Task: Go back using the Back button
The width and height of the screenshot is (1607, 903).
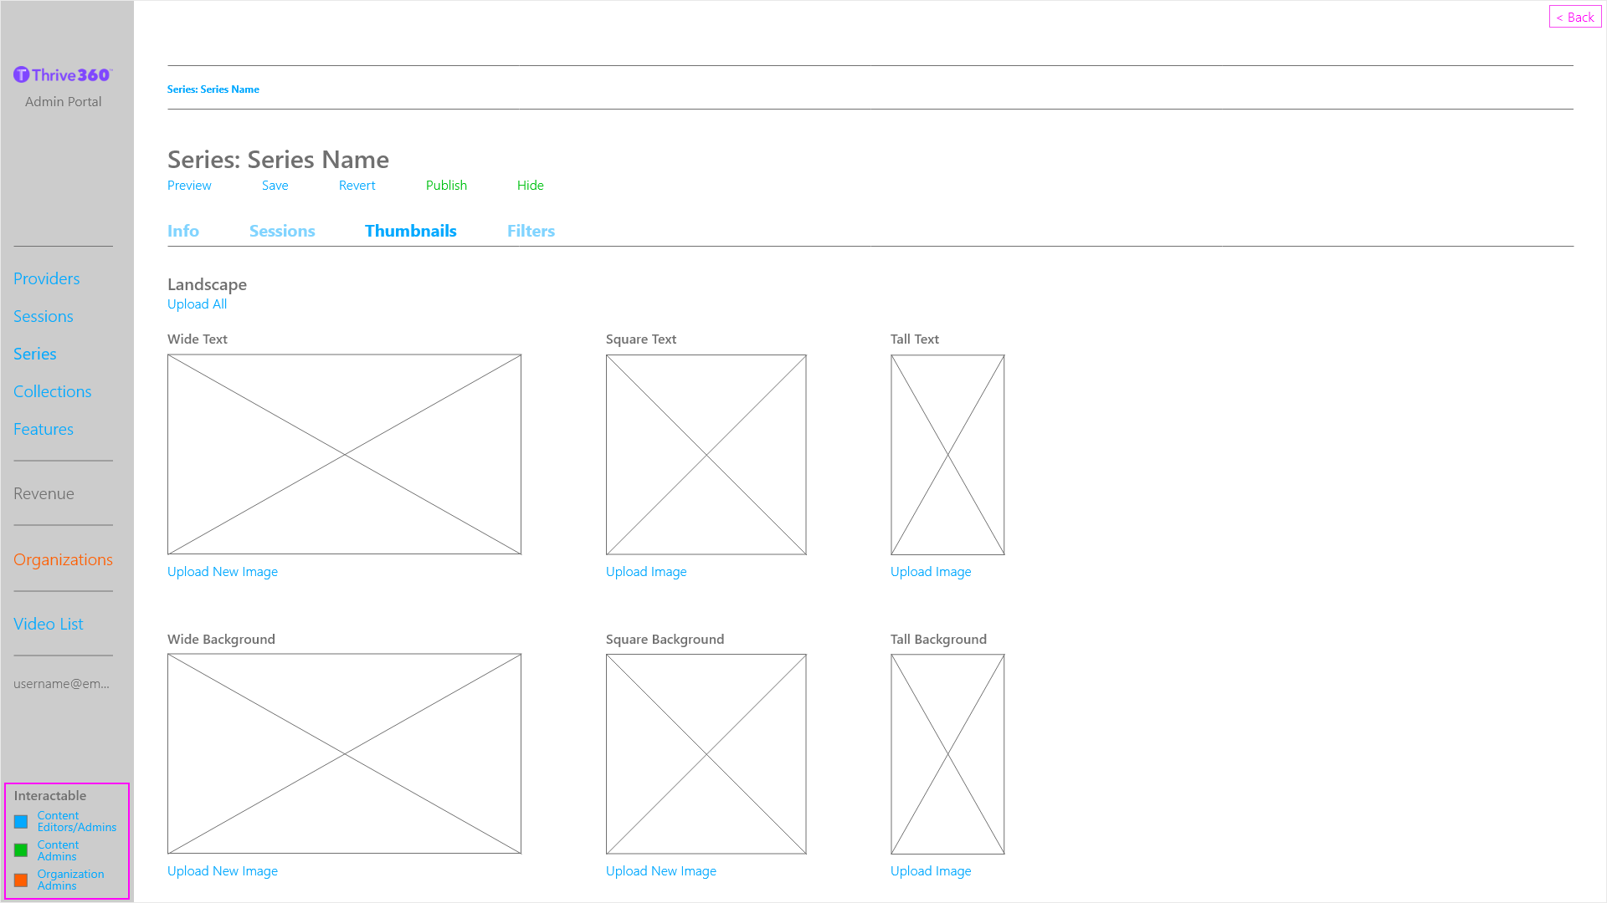Action: (1574, 17)
